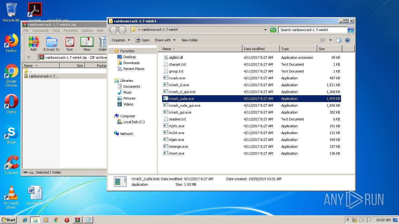Open CCleaner desktop shortcut
The height and width of the screenshot is (224, 399).
pos(11,165)
